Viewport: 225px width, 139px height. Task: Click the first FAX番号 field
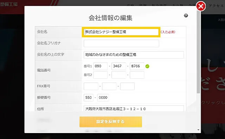pyautogui.click(x=91, y=86)
